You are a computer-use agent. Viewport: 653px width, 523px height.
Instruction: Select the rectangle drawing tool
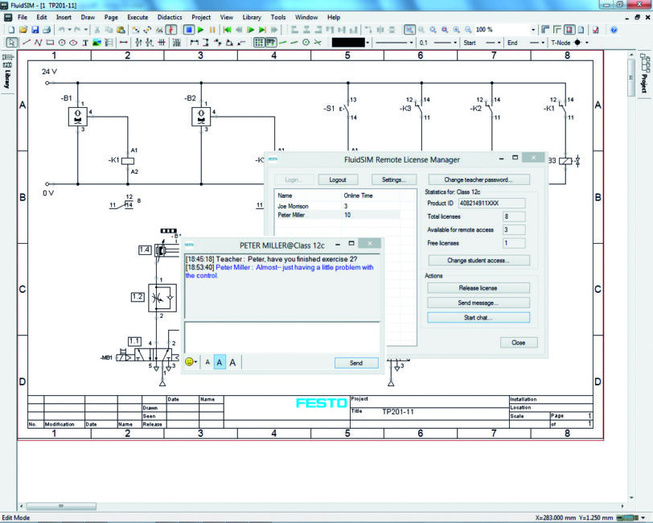coord(50,43)
